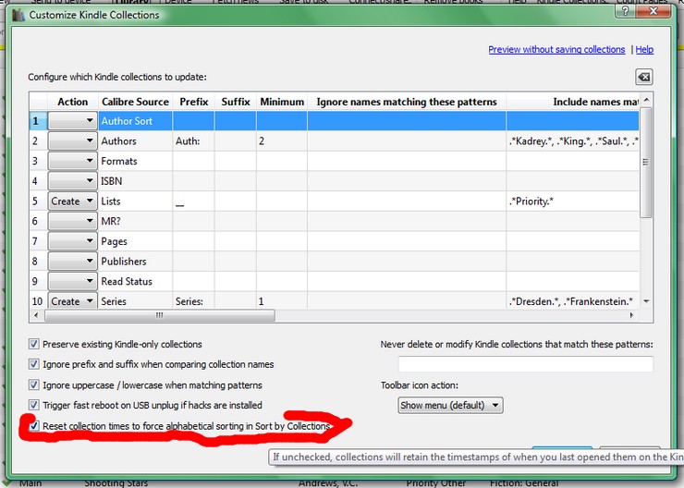Click the Calibre Source column header
The width and height of the screenshot is (684, 488).
click(x=135, y=102)
